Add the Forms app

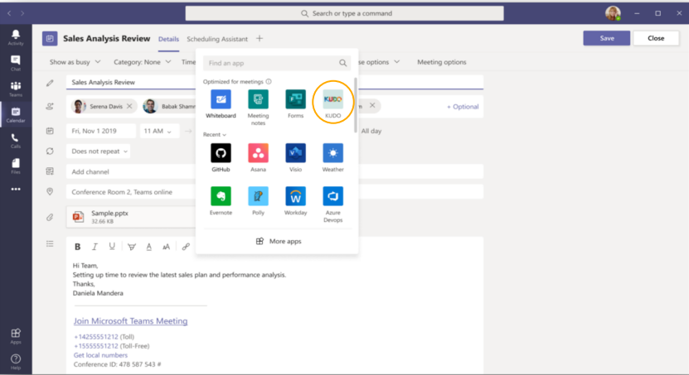pyautogui.click(x=296, y=104)
